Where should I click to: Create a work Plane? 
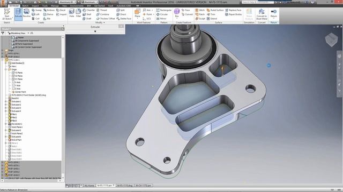[137, 13]
